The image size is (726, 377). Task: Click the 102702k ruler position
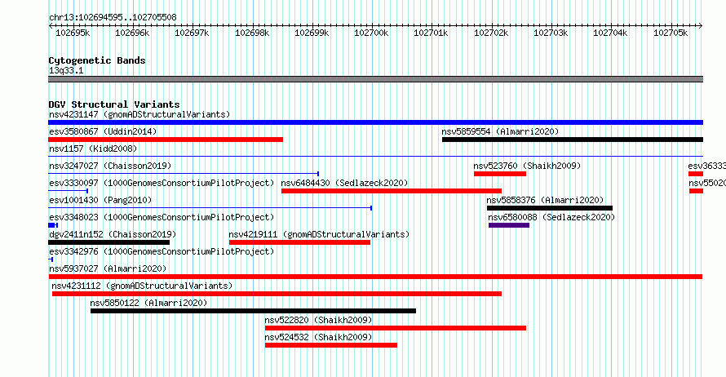coord(491,33)
